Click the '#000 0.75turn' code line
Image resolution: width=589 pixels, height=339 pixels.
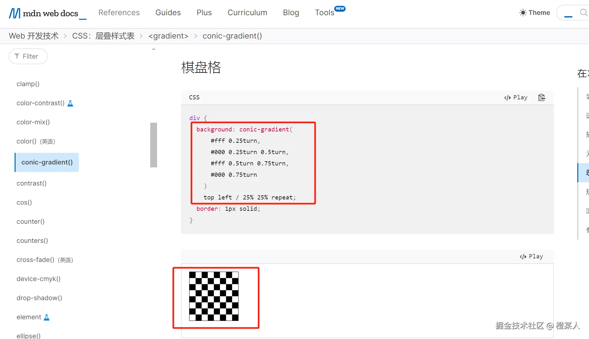[234, 175]
